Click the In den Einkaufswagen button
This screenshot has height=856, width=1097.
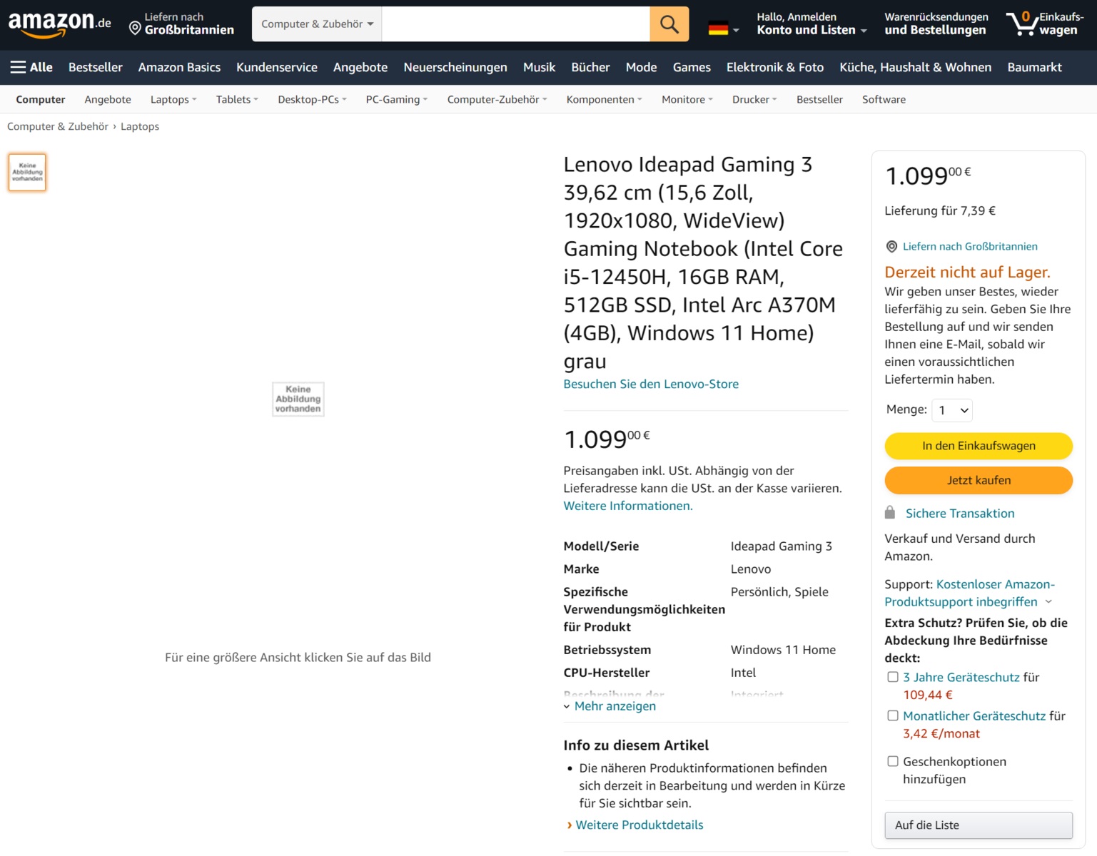pyautogui.click(x=978, y=446)
